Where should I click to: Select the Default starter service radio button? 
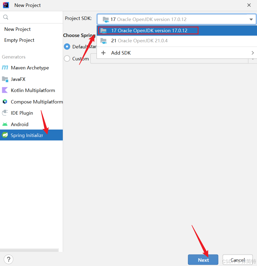click(x=67, y=47)
